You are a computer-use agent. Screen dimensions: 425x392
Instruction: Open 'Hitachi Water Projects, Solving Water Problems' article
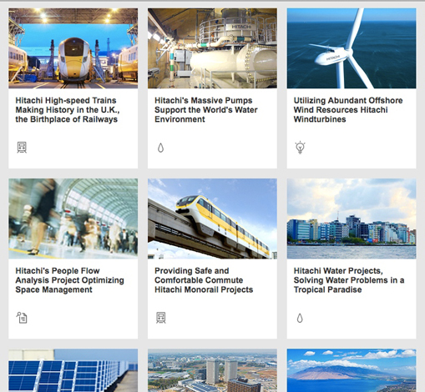point(349,280)
